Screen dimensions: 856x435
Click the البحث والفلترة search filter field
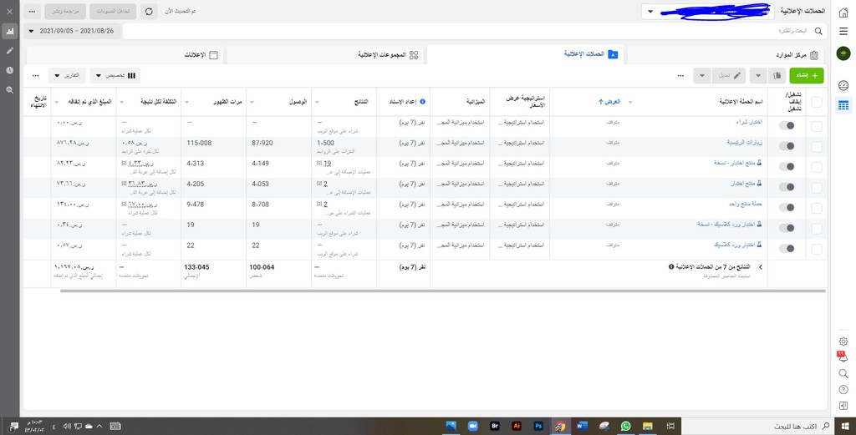[475, 31]
